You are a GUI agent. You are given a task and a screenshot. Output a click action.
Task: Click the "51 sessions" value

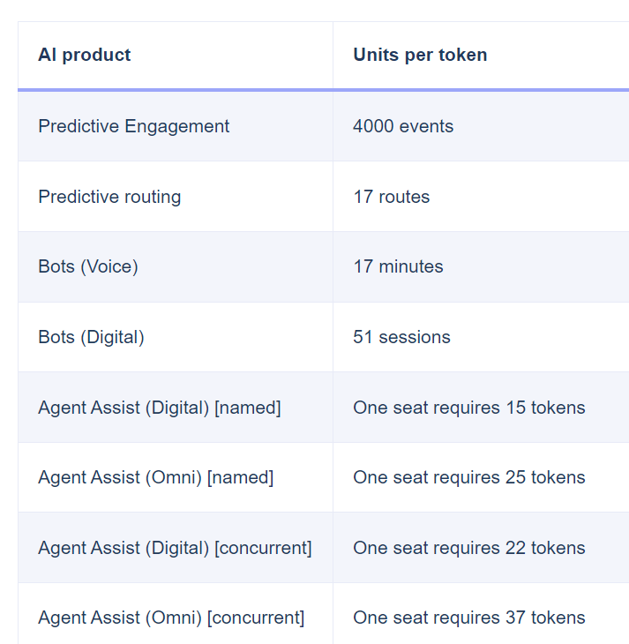click(401, 337)
